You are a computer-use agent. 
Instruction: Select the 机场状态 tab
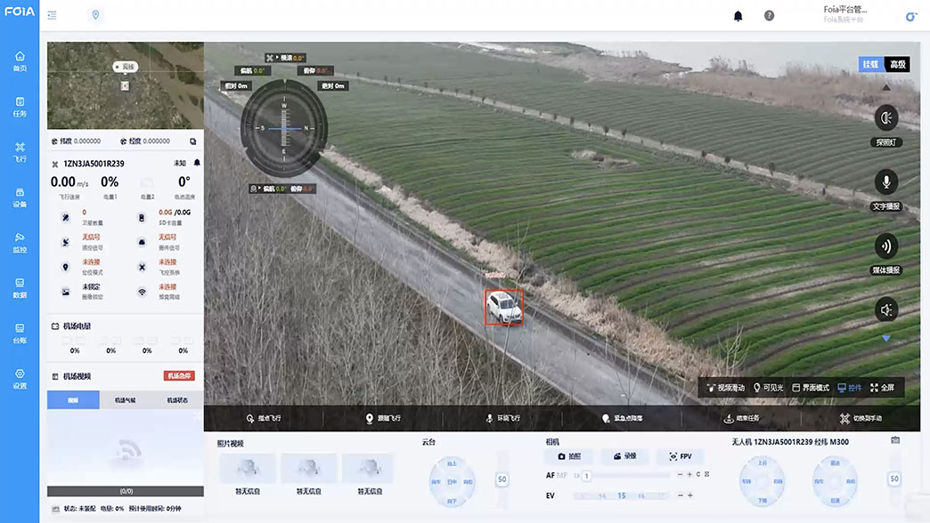[x=177, y=401]
